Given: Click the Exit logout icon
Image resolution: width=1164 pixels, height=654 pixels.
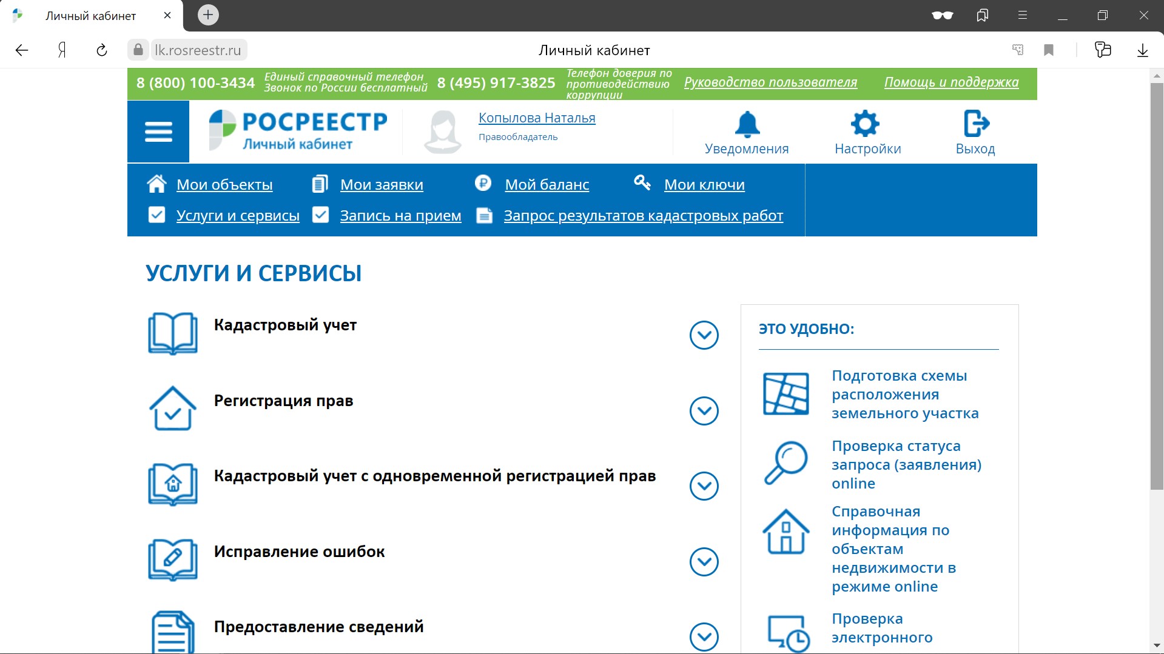Looking at the screenshot, I should 976,124.
